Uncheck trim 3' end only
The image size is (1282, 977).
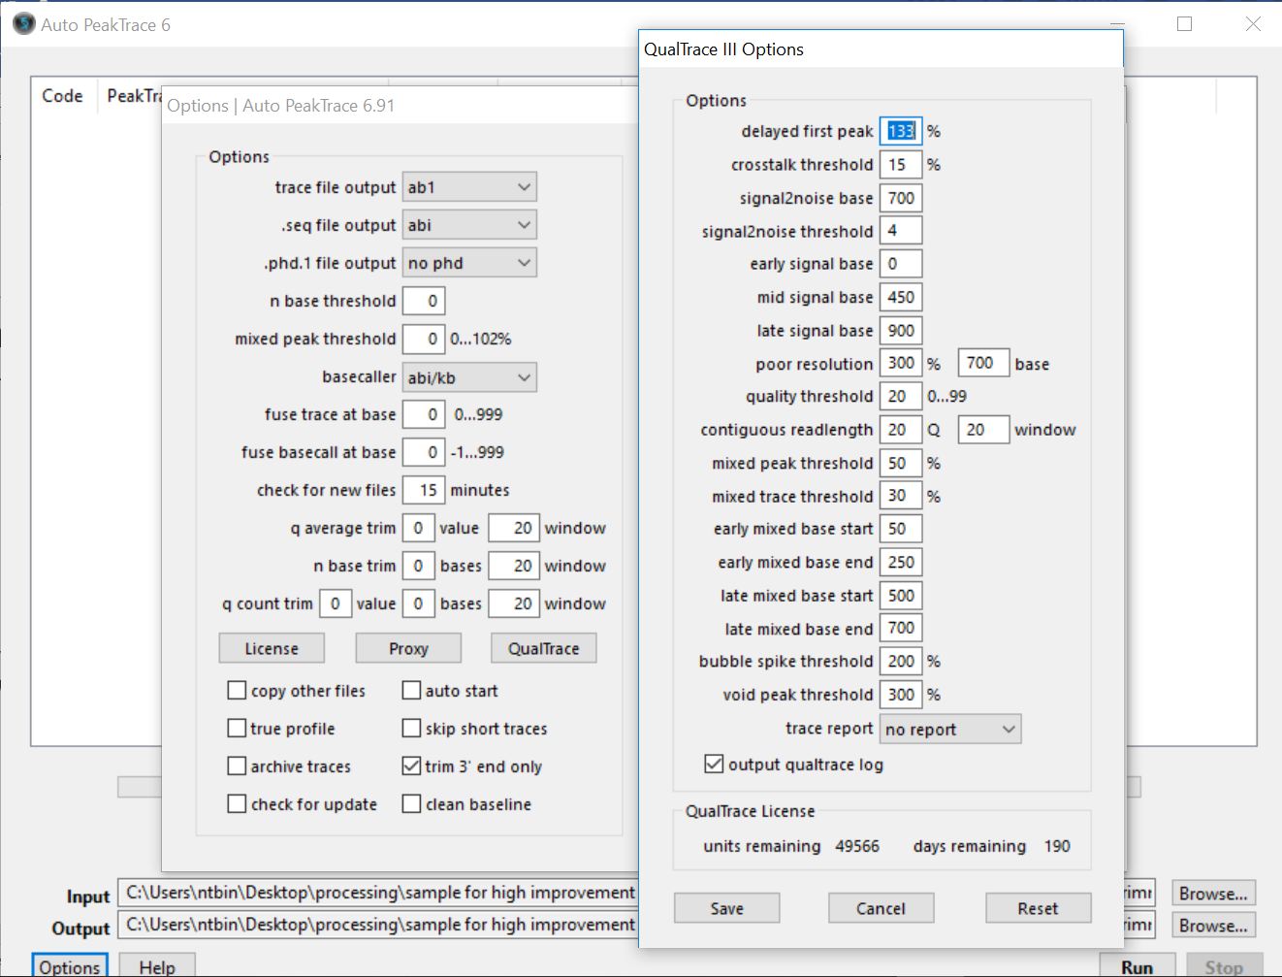(411, 766)
